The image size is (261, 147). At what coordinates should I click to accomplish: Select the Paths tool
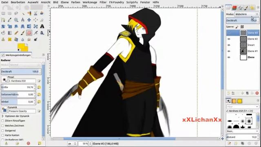[x=3, y=20]
